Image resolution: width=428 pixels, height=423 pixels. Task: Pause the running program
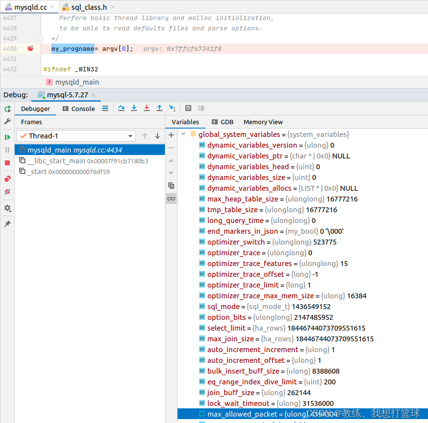click(7, 150)
